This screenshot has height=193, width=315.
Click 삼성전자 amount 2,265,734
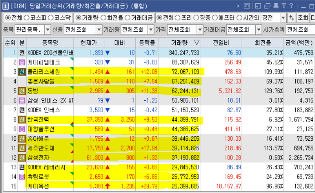click(301, 158)
